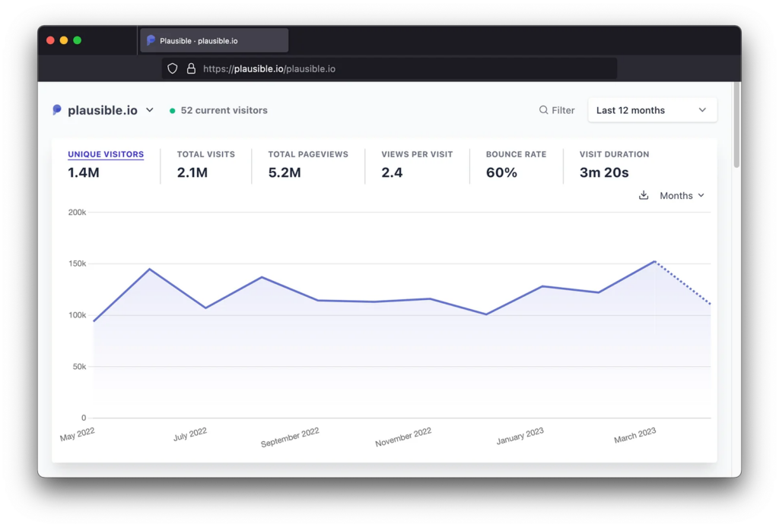Click the Plausible favicon in browser tab

click(151, 41)
